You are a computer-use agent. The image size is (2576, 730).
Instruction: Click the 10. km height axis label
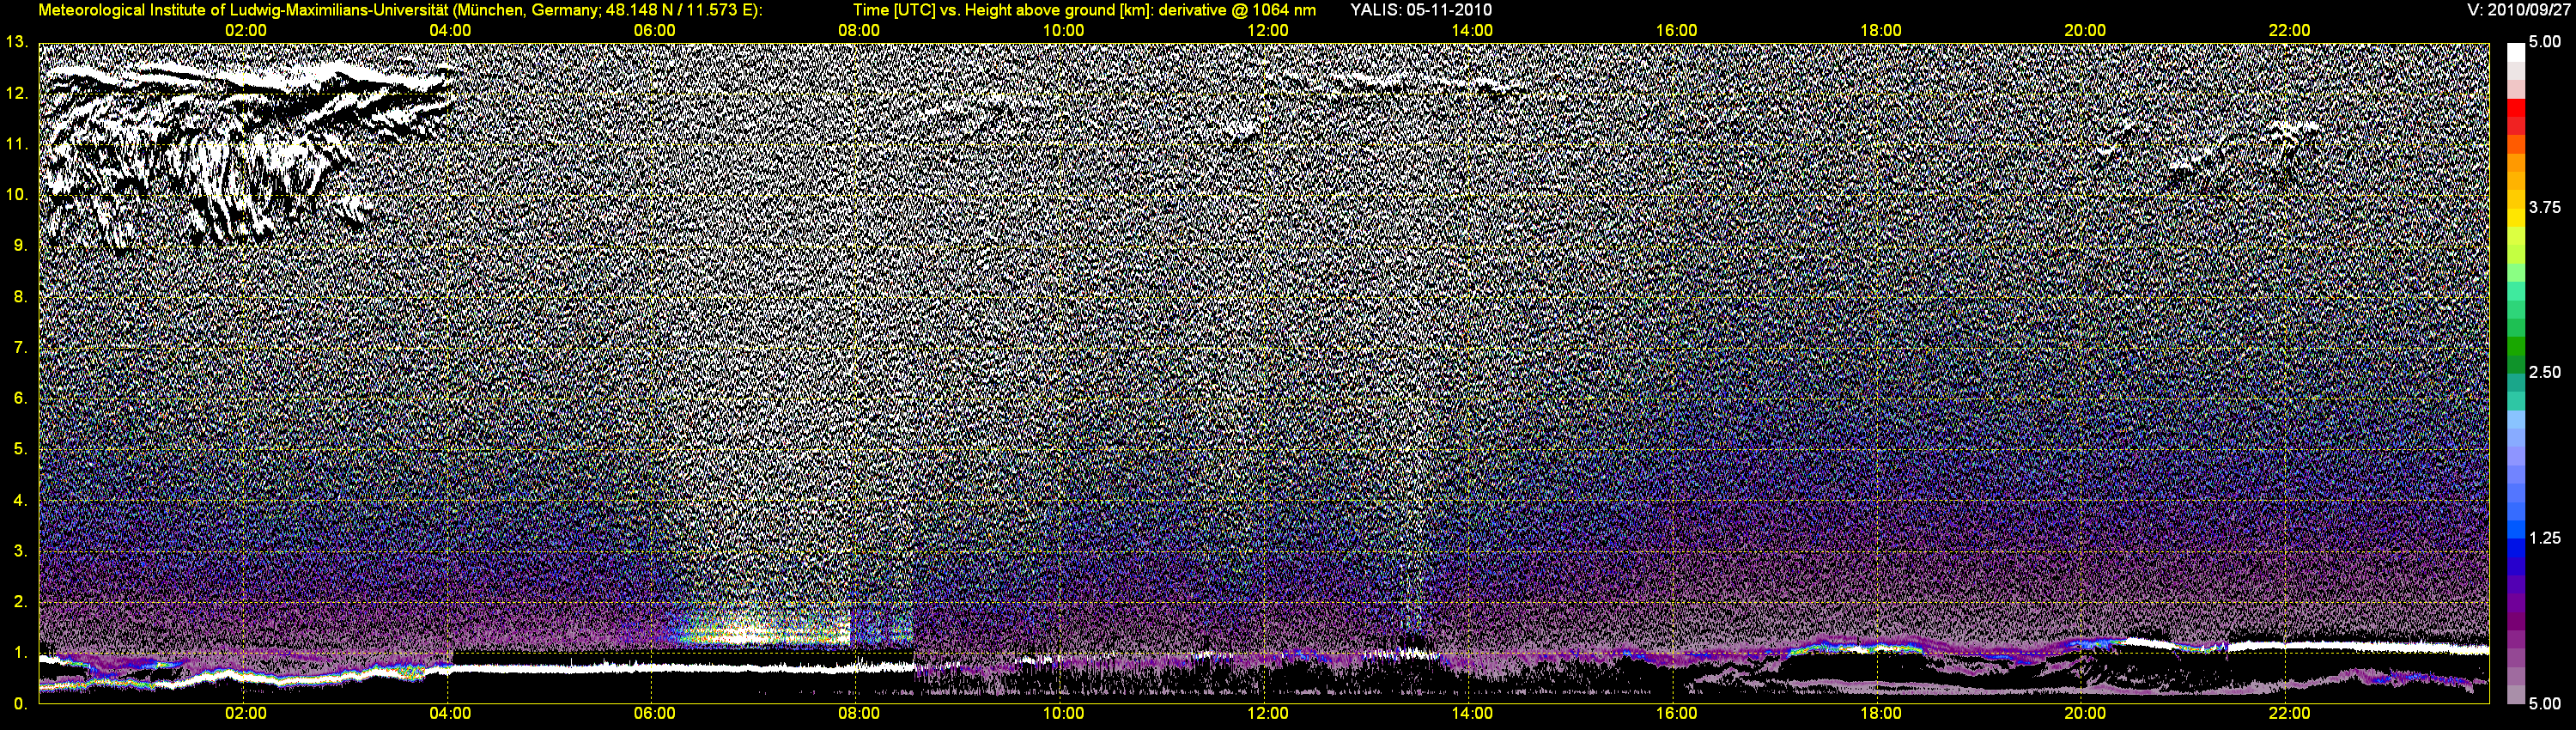tap(16, 194)
